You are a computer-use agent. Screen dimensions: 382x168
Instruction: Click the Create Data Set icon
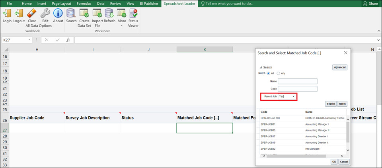(84, 13)
